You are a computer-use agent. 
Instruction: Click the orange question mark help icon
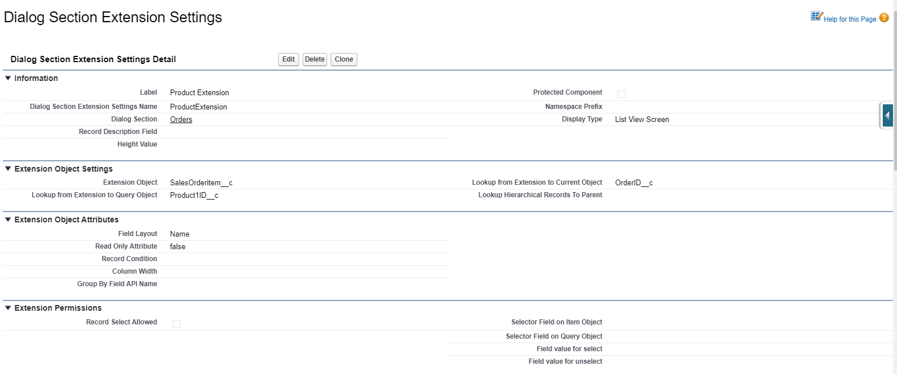pyautogui.click(x=884, y=18)
